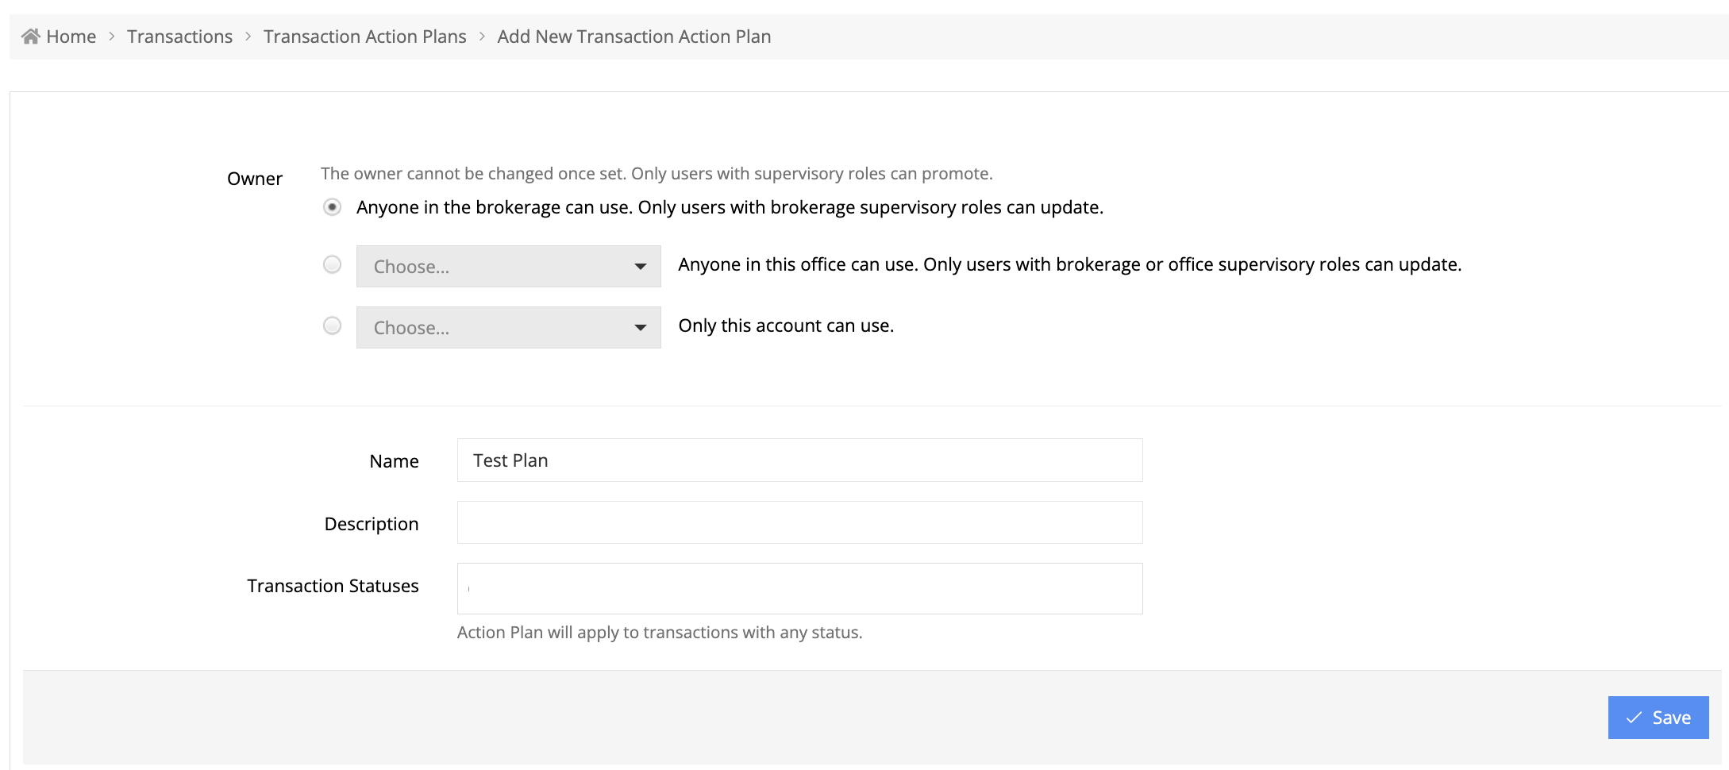Click the caret arrow of account Choose dropdown
The width and height of the screenshot is (1729, 770).
(x=641, y=328)
